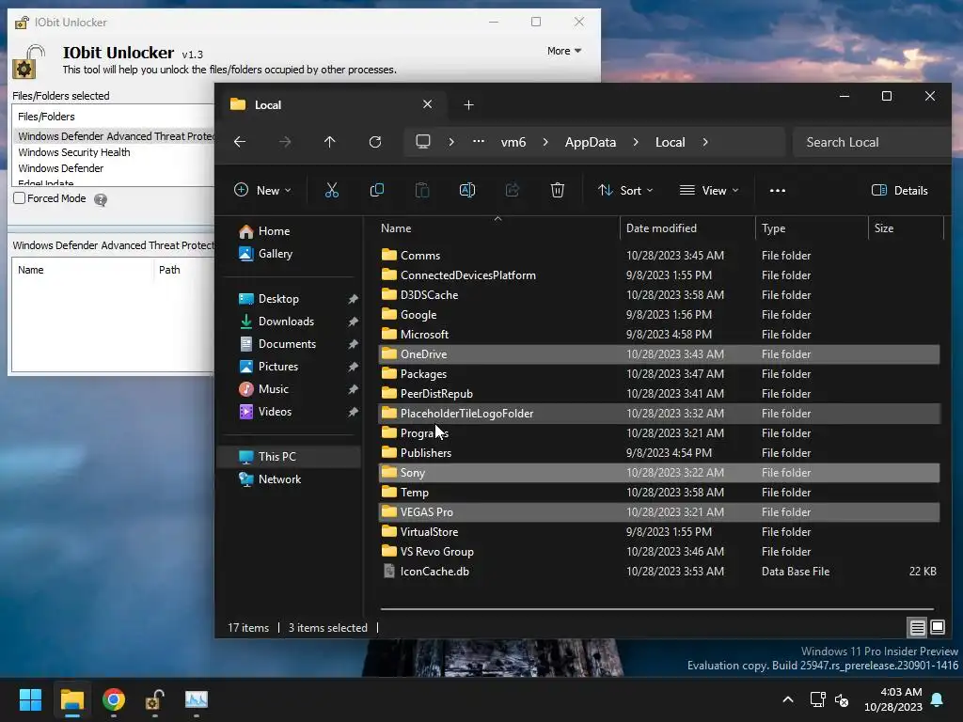Image resolution: width=963 pixels, height=722 pixels.
Task: Select the ConnectedDevicesPlatform folder
Action: tap(659, 275)
